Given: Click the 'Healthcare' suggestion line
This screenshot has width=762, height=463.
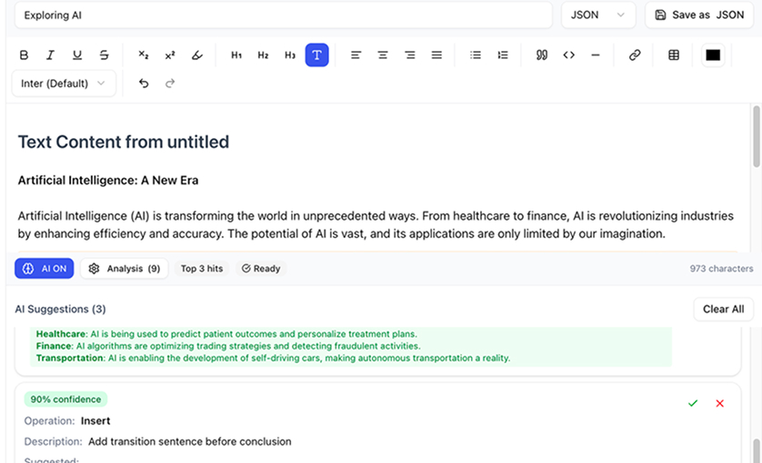Looking at the screenshot, I should click(x=226, y=334).
